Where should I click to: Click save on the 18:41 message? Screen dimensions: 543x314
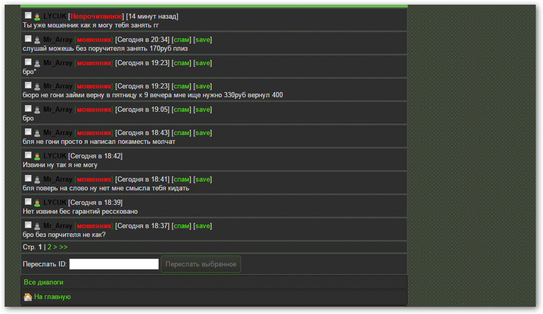tap(203, 180)
